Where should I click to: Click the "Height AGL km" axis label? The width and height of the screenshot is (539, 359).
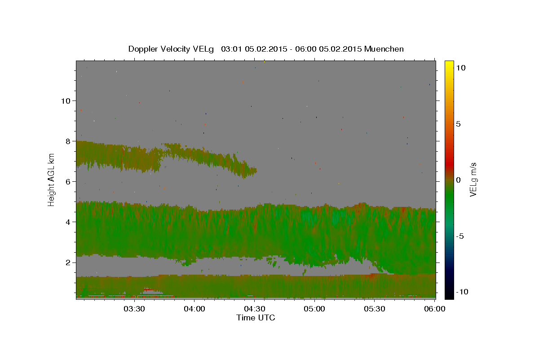coord(52,179)
